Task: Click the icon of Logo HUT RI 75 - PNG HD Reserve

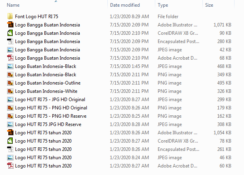Action: [10, 116]
